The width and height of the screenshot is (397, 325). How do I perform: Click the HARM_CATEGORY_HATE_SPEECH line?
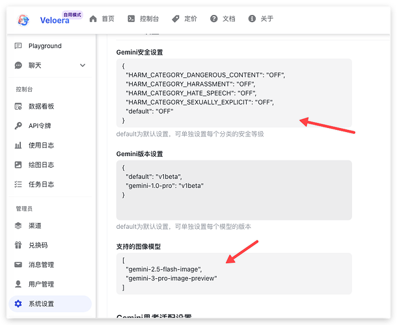[191, 94]
